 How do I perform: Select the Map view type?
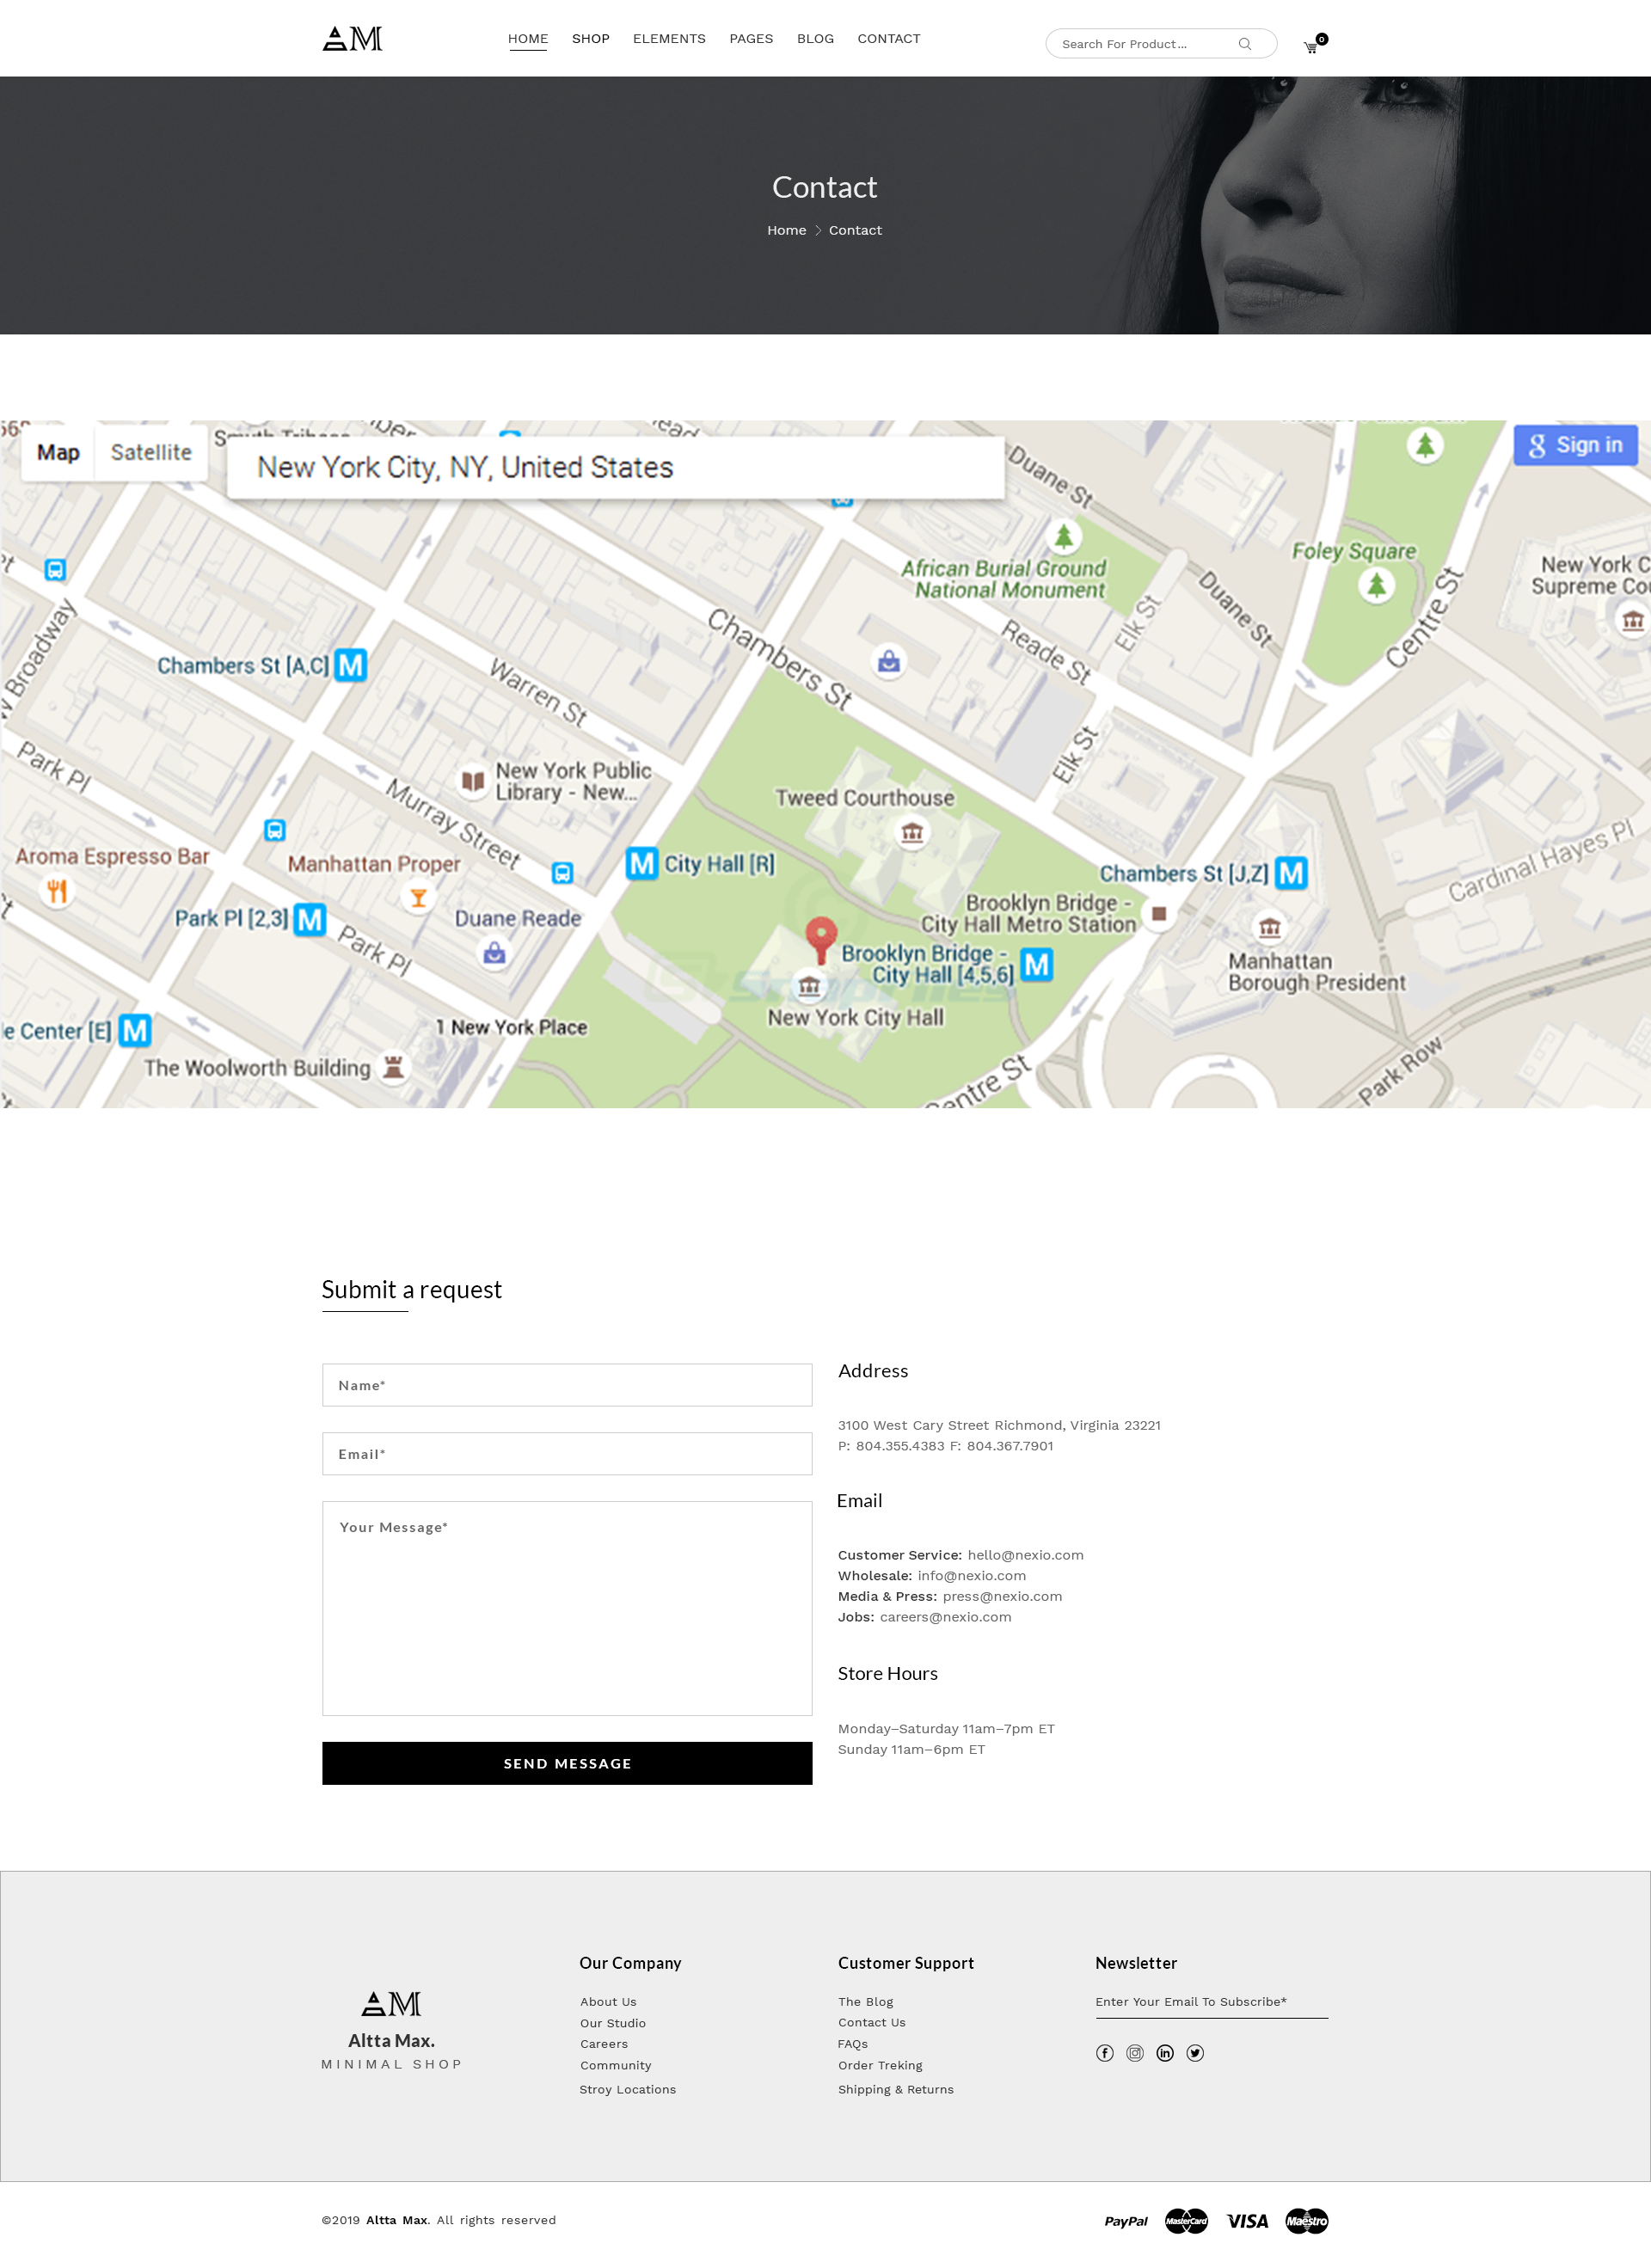(x=58, y=452)
